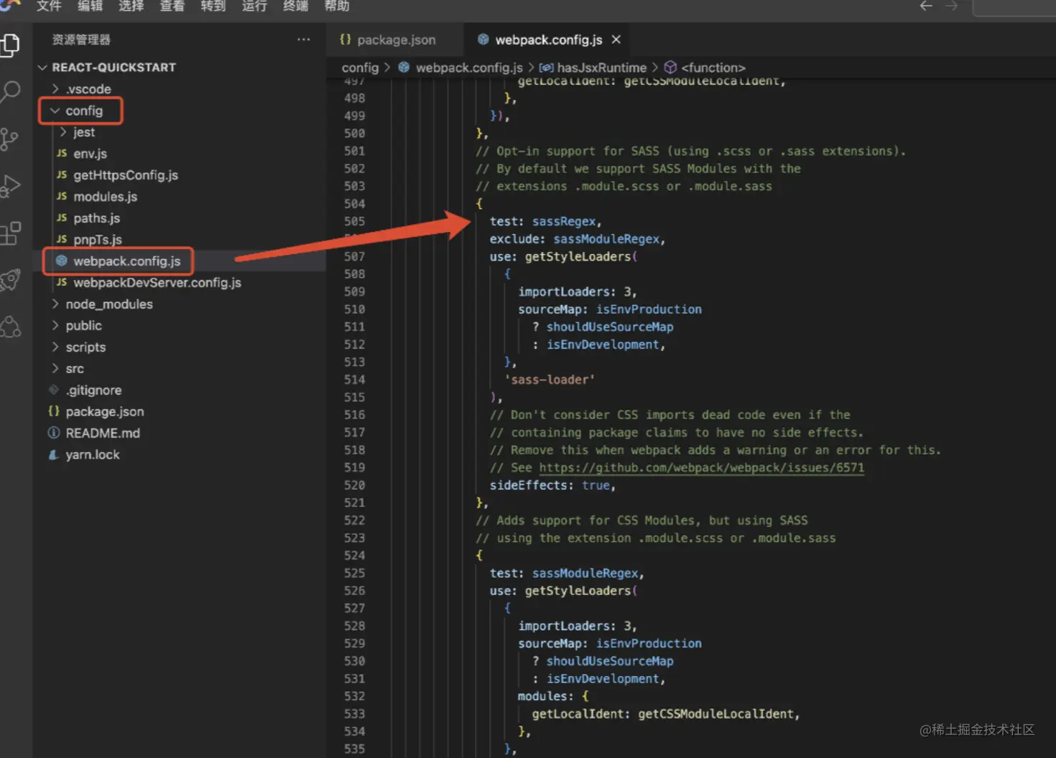Click the navigate back arrow in title bar

tap(926, 6)
